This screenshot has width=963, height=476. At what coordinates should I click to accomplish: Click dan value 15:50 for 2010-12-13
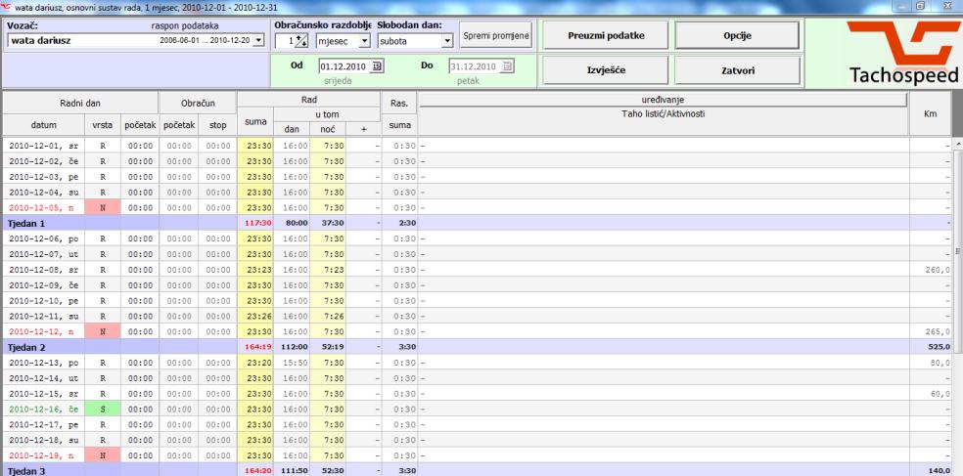coord(295,363)
